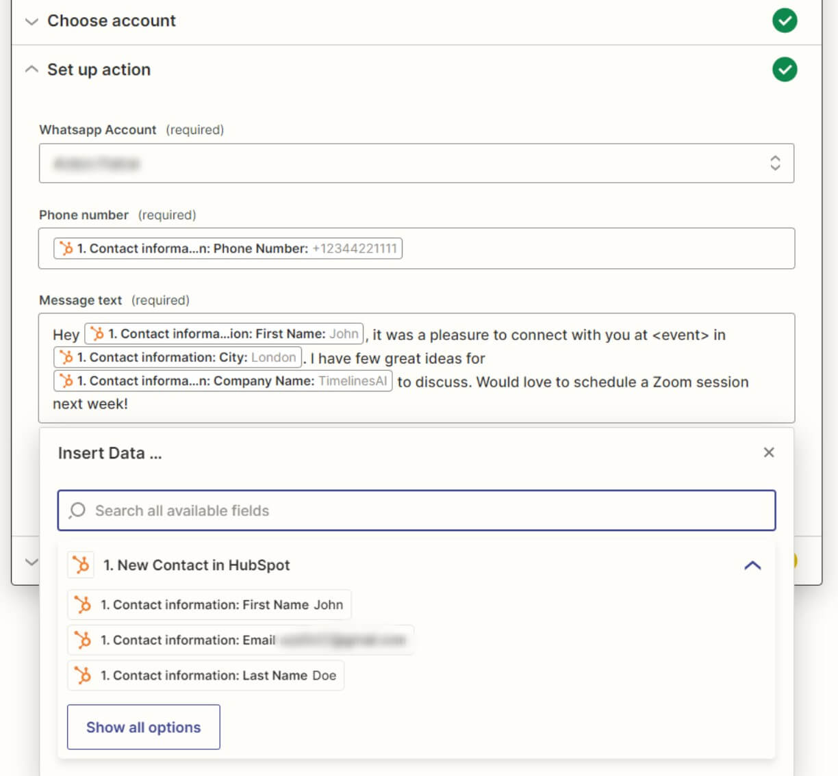Click the Search all available fields box
Screen dimensions: 838x776
[x=416, y=510]
